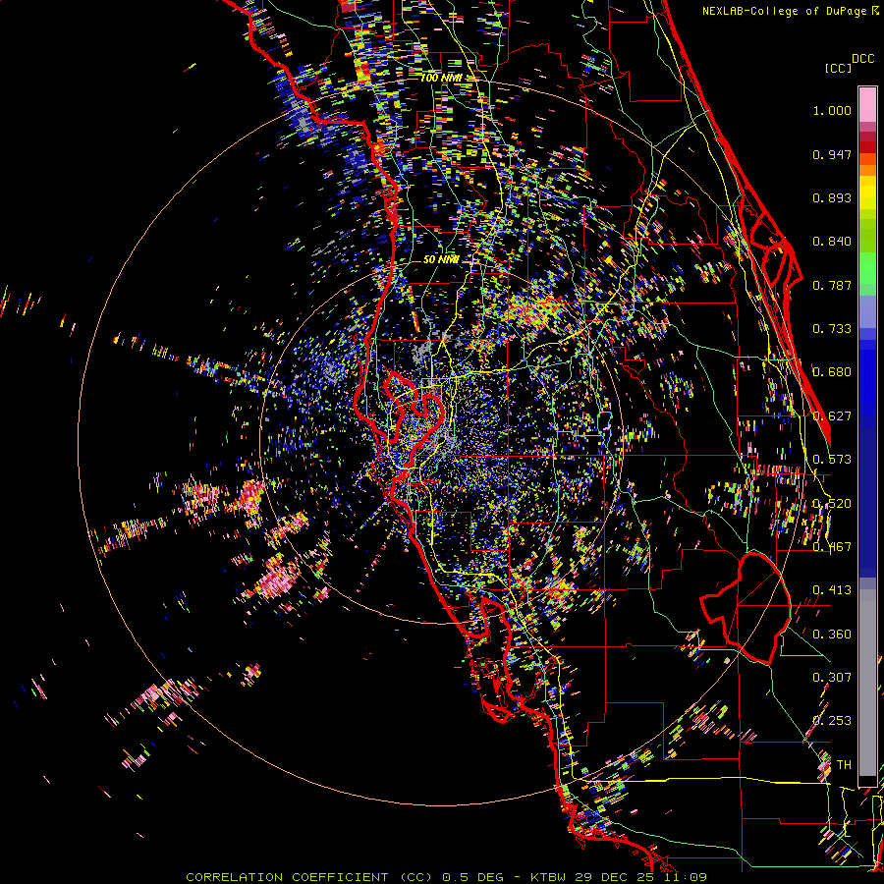
Task: Click the 0.840 color scale value
Action: [x=832, y=242]
